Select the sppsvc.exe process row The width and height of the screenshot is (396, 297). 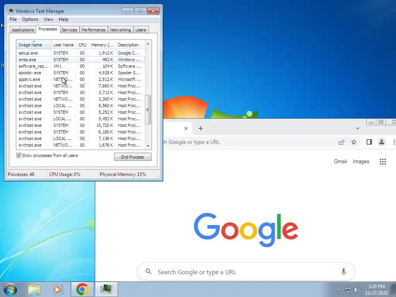point(80,79)
